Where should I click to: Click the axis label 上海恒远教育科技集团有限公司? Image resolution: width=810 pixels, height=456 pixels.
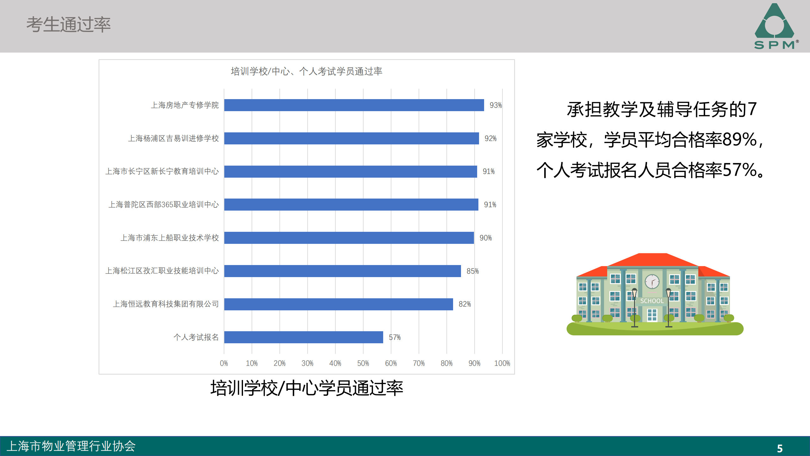click(166, 304)
